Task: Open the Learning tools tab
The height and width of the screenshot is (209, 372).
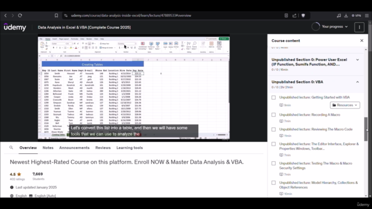Action: 130,147
